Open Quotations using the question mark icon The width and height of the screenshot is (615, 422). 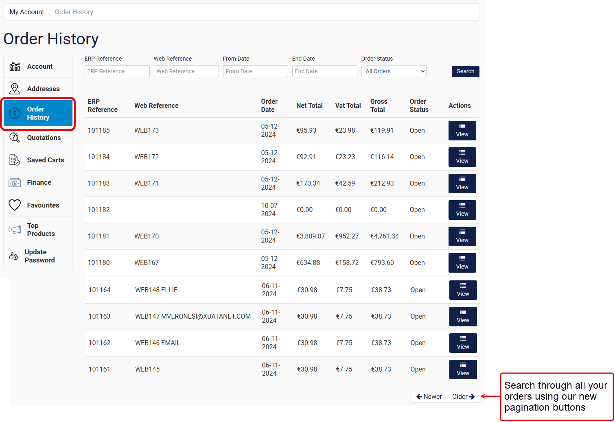15,138
